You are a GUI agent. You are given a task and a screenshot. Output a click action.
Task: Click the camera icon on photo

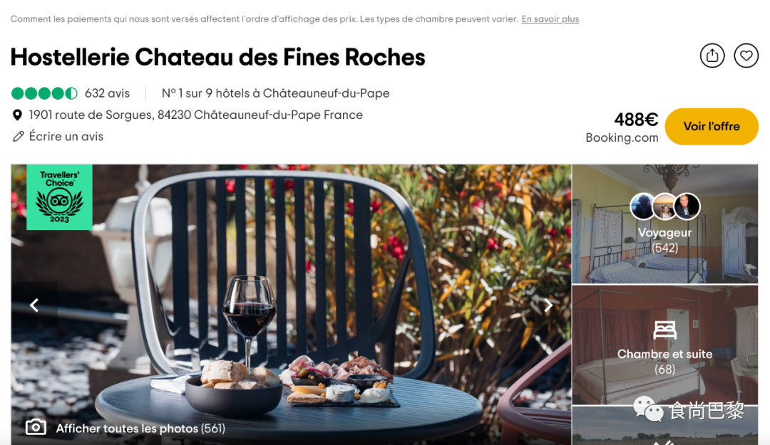point(36,427)
